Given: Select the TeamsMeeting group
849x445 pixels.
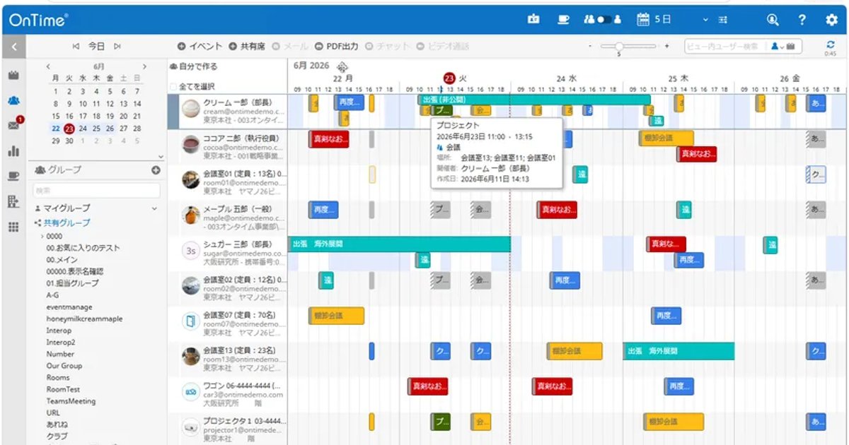Looking at the screenshot, I should (x=71, y=401).
